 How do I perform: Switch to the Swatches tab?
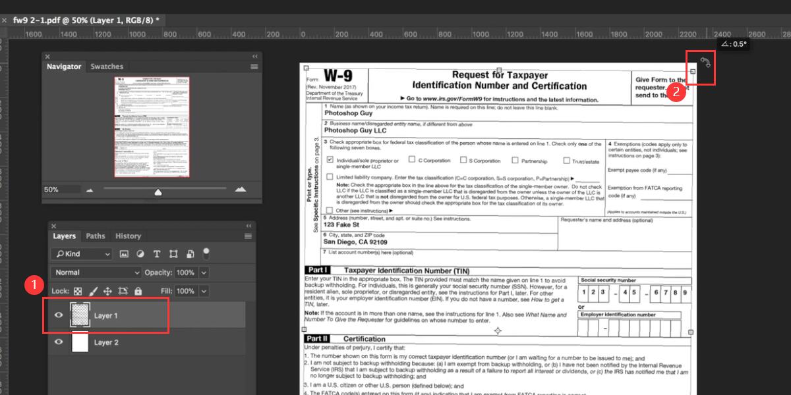pos(107,66)
